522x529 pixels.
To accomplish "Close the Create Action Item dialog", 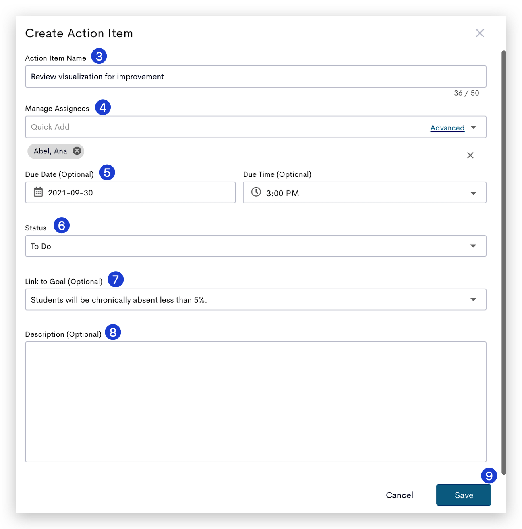I will 480,33.
